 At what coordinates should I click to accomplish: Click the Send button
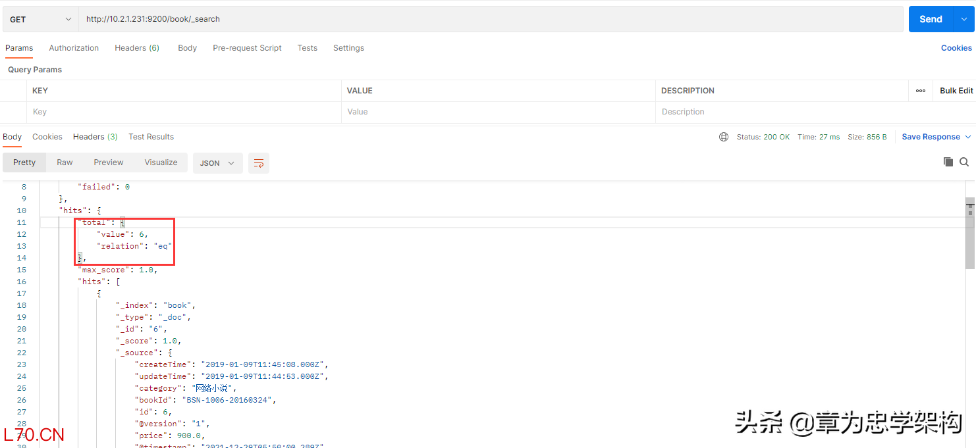pos(931,19)
